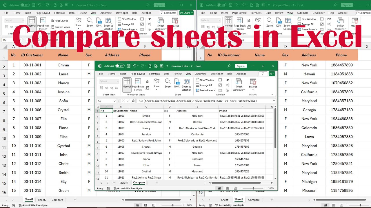Click the add new sheet plus in front window
The height and width of the screenshot is (208, 371).
point(157,183)
